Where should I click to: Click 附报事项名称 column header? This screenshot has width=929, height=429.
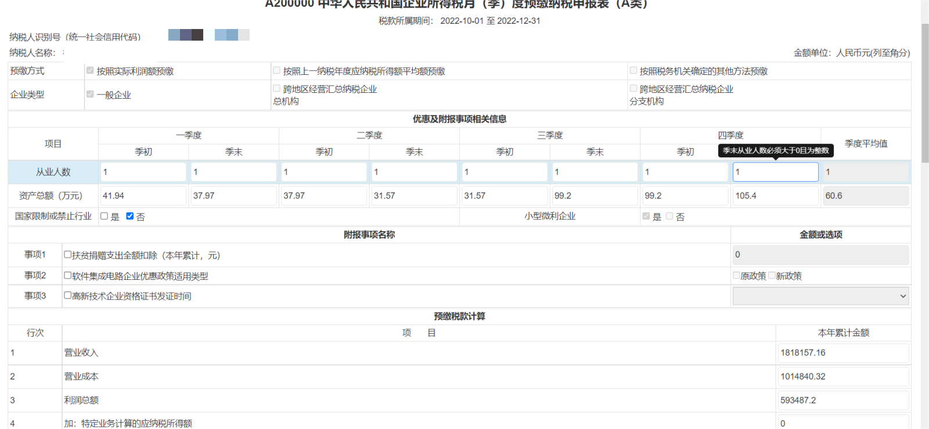(x=369, y=235)
